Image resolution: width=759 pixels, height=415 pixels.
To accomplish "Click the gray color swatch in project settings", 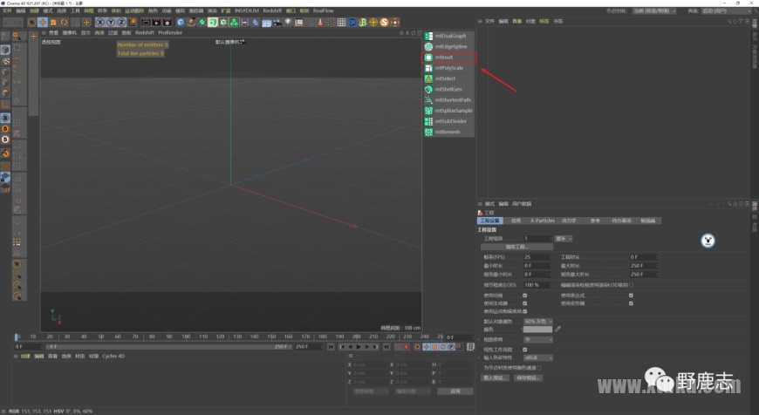I will point(537,330).
